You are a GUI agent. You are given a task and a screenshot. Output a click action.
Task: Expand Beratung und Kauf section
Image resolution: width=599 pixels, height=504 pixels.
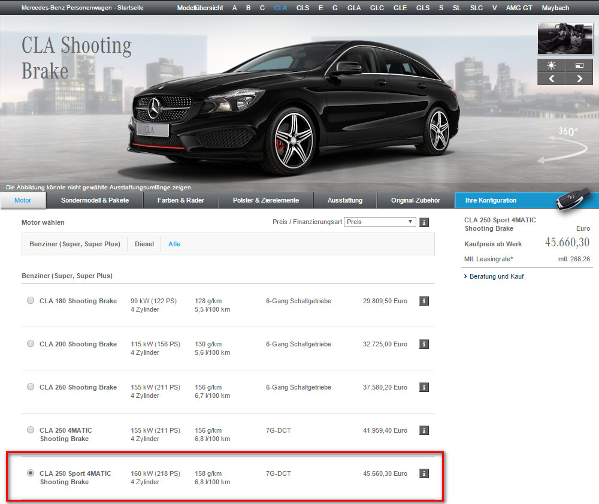point(497,276)
